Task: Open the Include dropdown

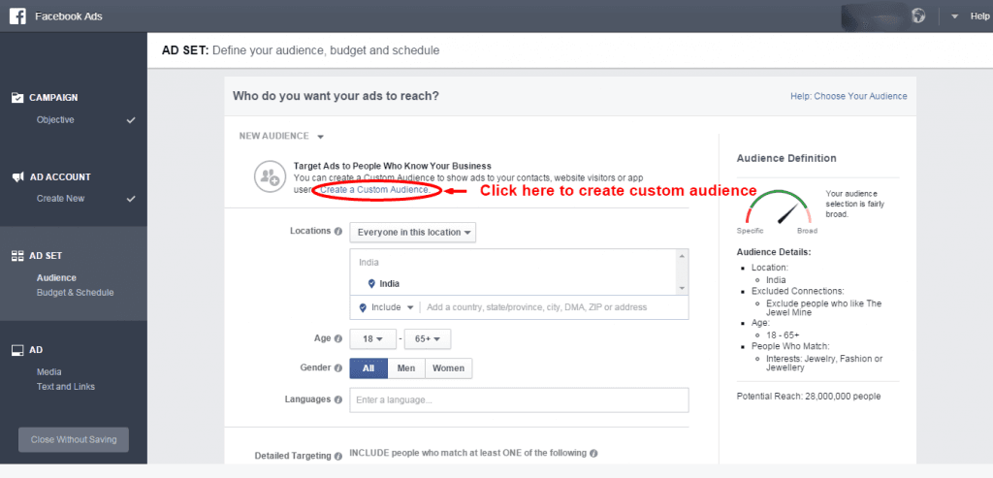Action: 386,307
